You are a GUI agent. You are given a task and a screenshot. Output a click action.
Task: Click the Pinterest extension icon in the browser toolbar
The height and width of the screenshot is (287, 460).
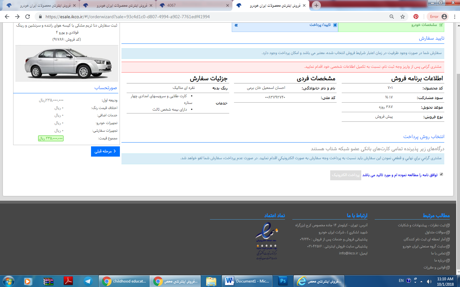[416, 16]
